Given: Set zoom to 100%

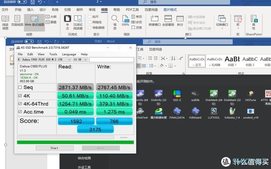Looking at the screenshot, I should 125,21.
